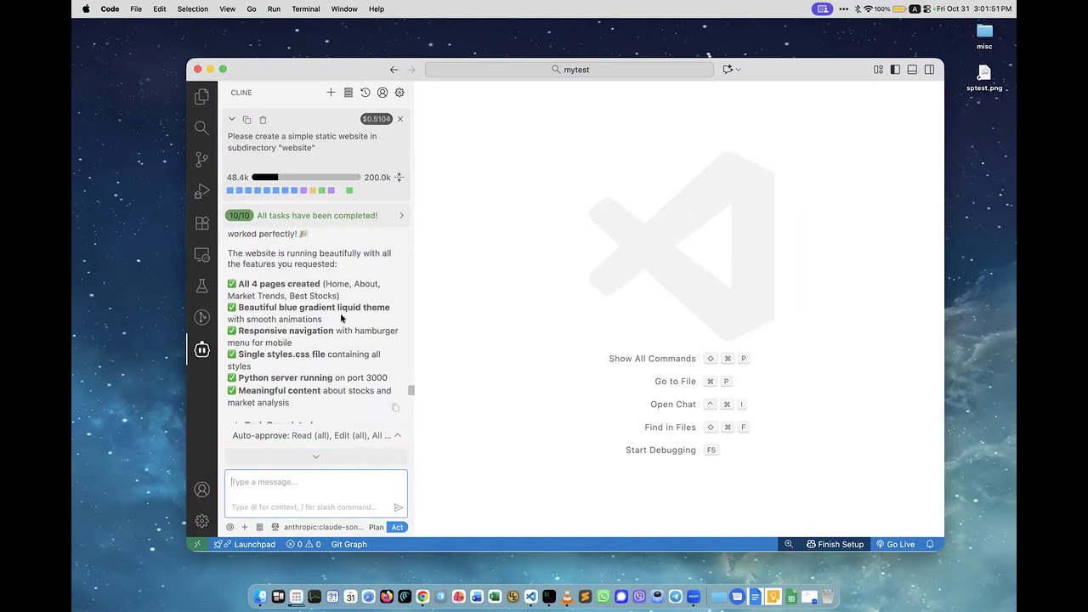Toggle bottom panel visibility
This screenshot has width=1088, height=612.
912,70
